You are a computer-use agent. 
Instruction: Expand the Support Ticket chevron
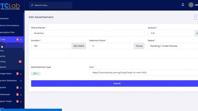[x=21, y=101]
